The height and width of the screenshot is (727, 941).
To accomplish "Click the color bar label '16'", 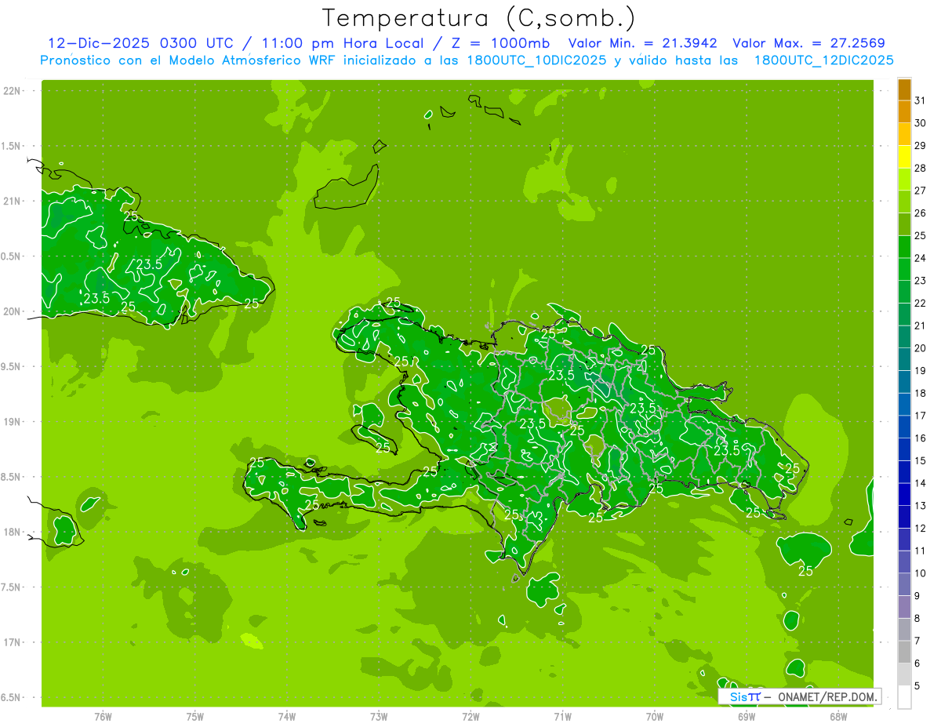I will tap(920, 438).
